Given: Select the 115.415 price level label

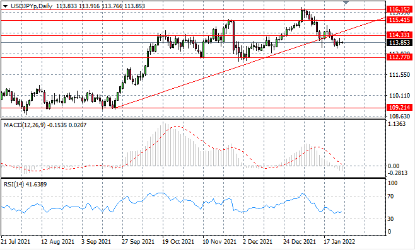Looking at the screenshot, I should pyautogui.click(x=399, y=20).
